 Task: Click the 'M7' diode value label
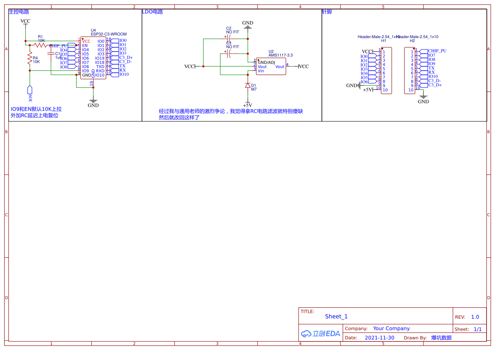click(x=254, y=89)
